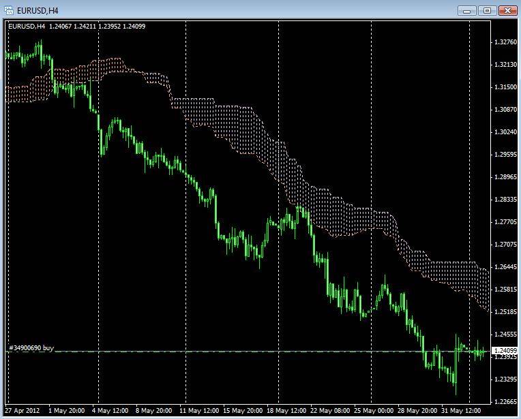The width and height of the screenshot is (521, 419).
Task: Maximize the EURUSD,H4 chart window
Action: tap(487, 10)
